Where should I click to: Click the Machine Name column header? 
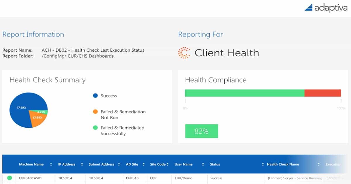(31, 164)
